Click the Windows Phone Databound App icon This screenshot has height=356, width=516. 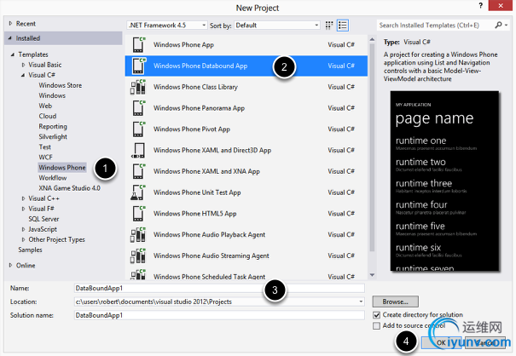(138, 66)
